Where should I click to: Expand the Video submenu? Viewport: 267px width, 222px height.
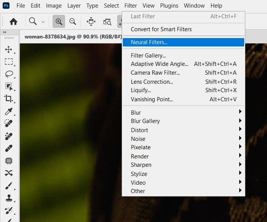click(183, 183)
